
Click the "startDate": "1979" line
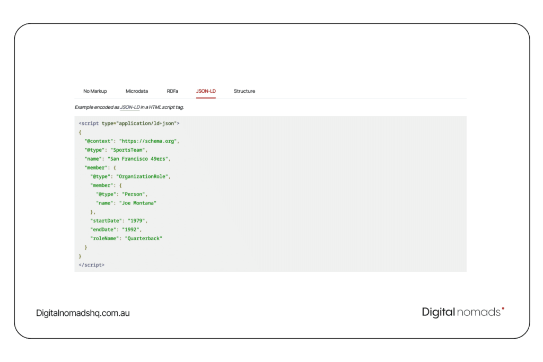pyautogui.click(x=119, y=221)
